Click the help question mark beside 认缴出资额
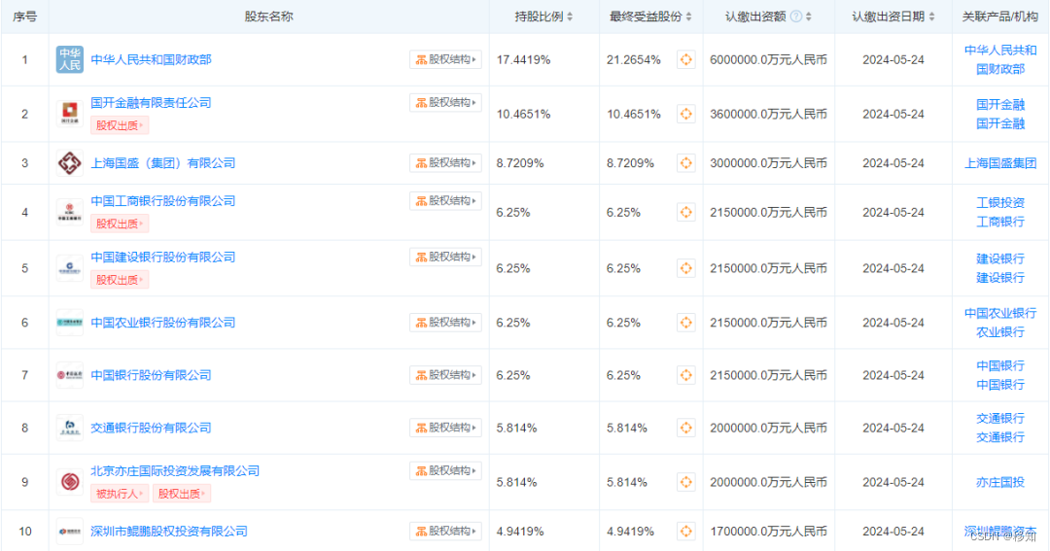This screenshot has height=551, width=1050. tap(795, 17)
